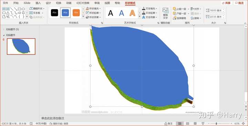The height and width of the screenshot is (126, 248).
Task: Expand the Shape Effects (形状效果) dropdown
Action: tap(93, 17)
